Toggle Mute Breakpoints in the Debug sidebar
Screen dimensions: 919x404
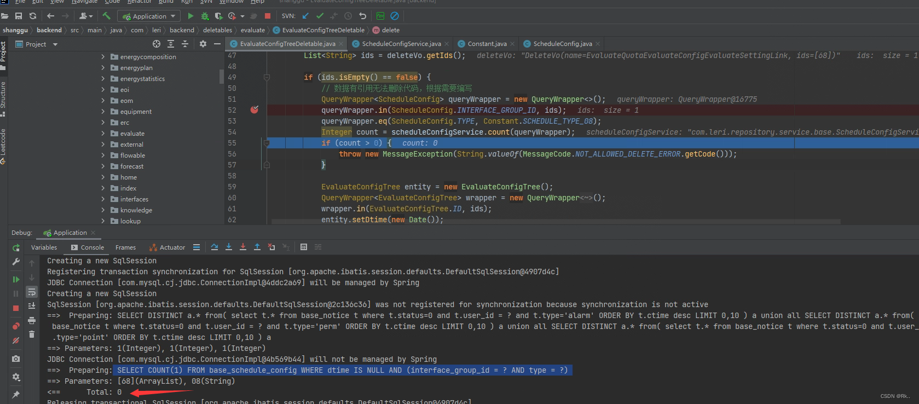(x=16, y=340)
